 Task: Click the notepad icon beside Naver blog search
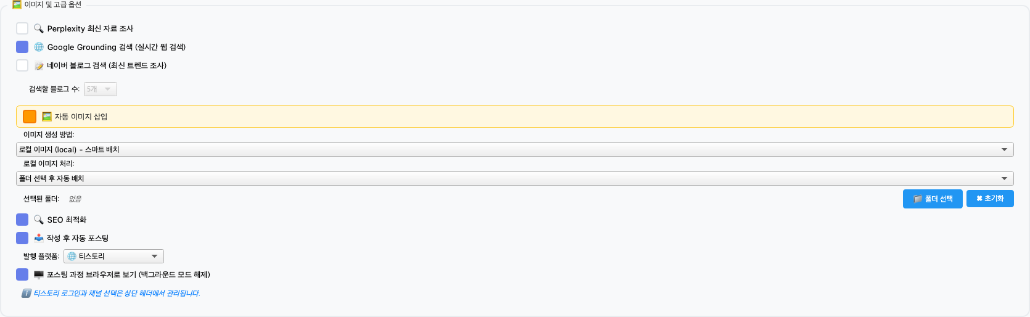(x=39, y=66)
